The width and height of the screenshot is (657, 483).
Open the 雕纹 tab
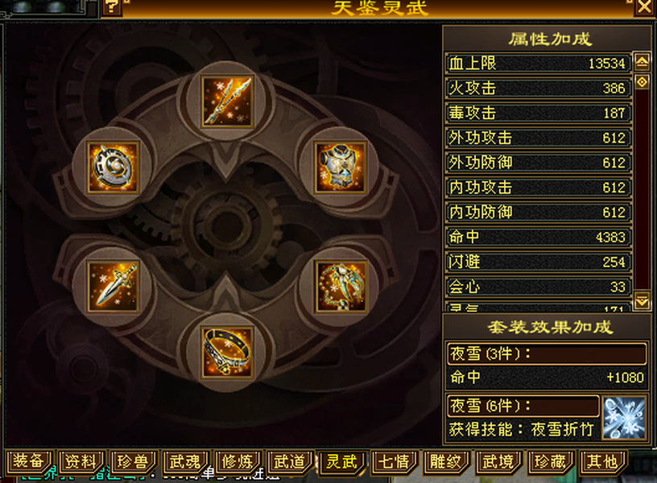[446, 461]
